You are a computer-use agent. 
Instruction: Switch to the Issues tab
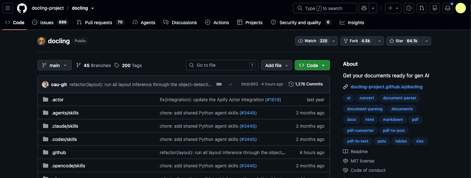click(x=50, y=23)
